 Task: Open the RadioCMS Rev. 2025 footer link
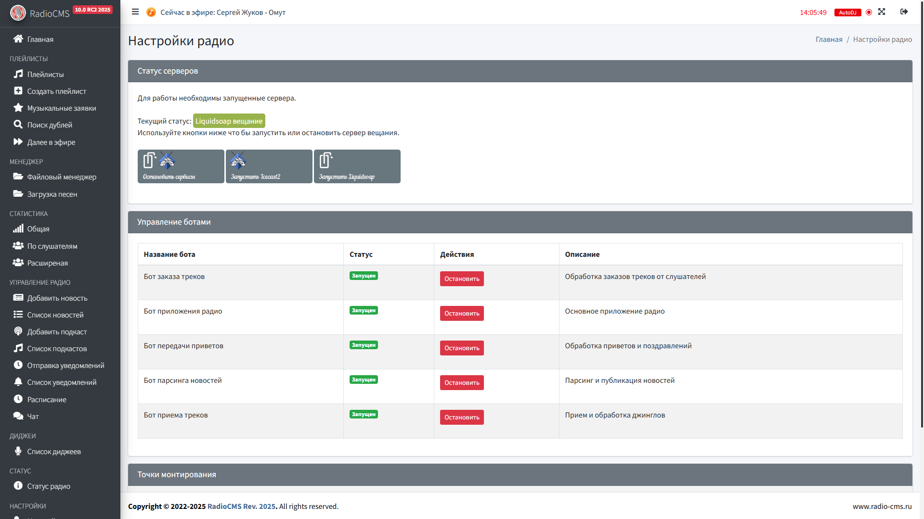coord(241,506)
